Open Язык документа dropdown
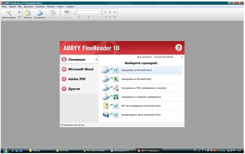The height and width of the screenshot is (154, 245). click(x=169, y=57)
